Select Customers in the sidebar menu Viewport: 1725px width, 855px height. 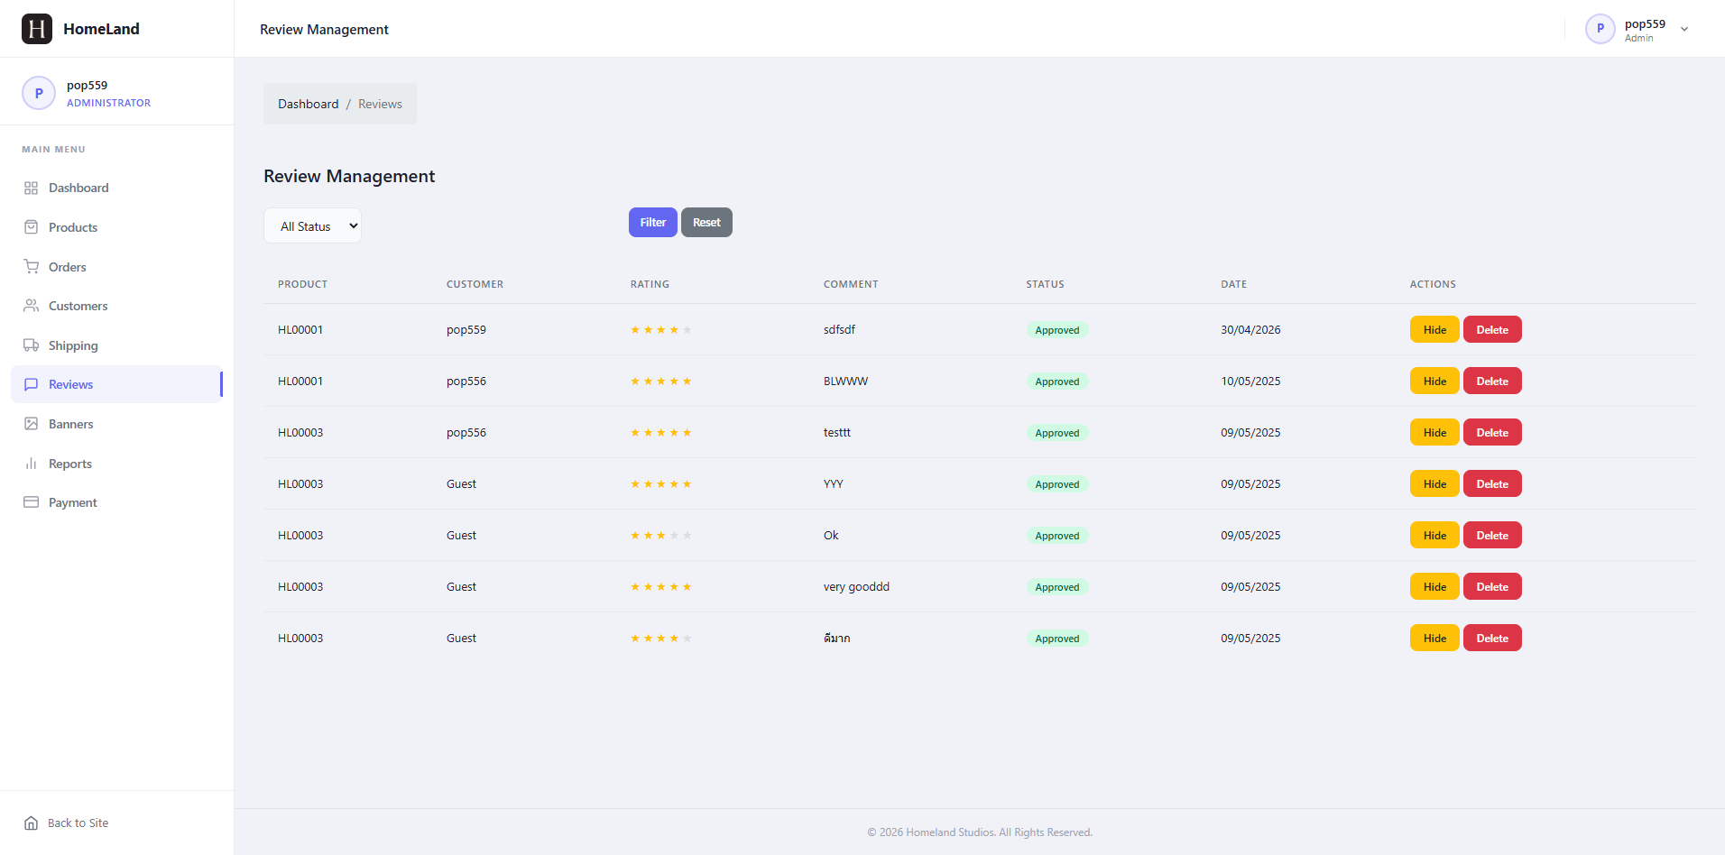[x=117, y=306]
